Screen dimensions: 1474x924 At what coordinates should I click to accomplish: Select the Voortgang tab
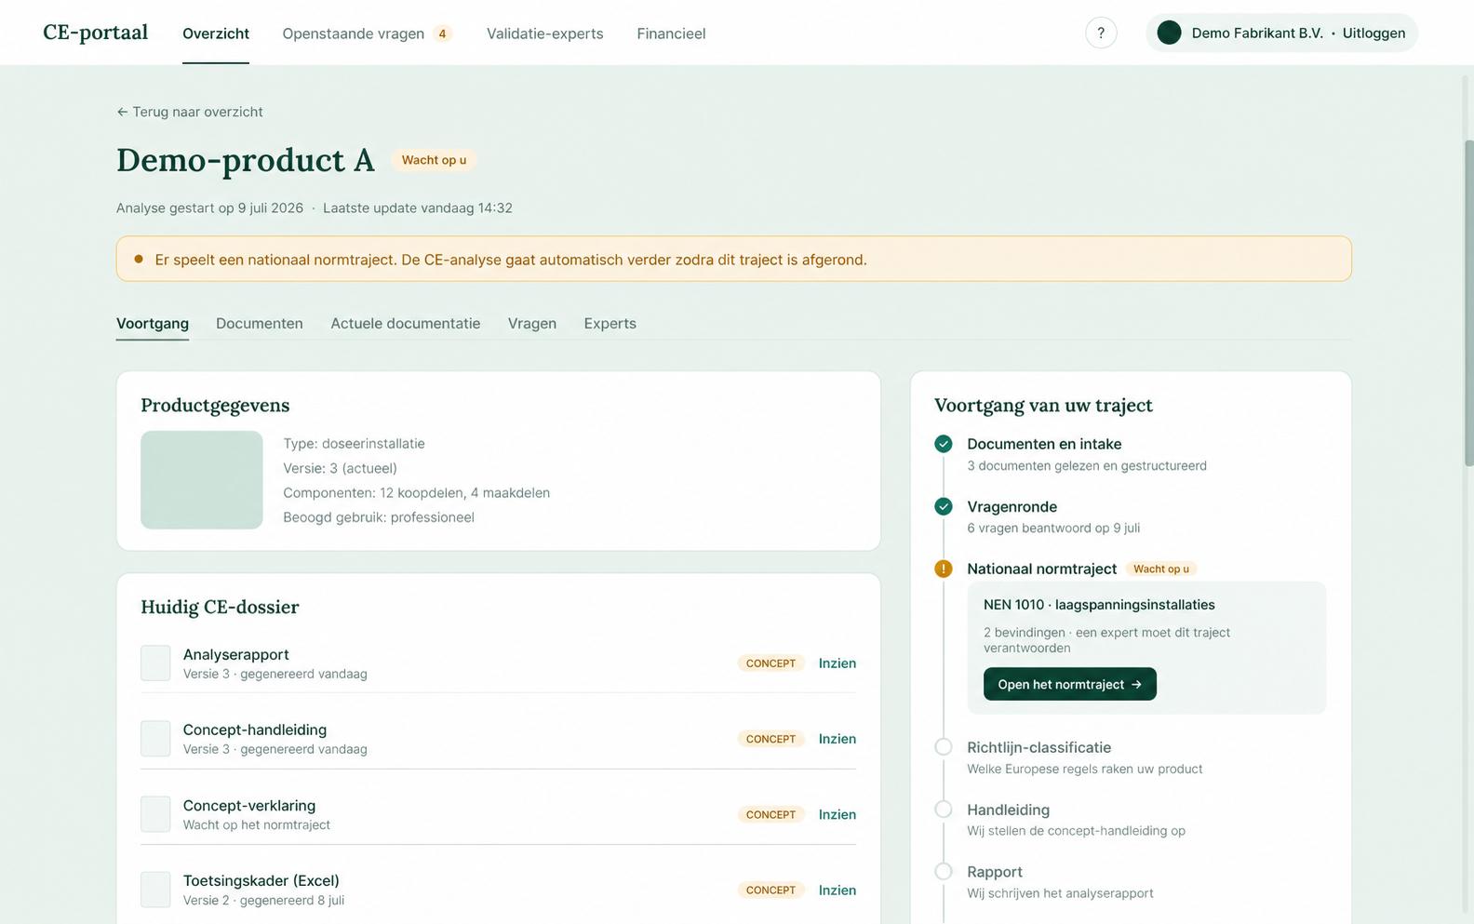tap(153, 324)
